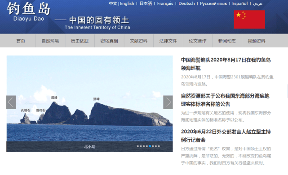Viewport: 288px width, 175px height.
Task: Open the 自然环境 navigation tab
Action: [50, 41]
